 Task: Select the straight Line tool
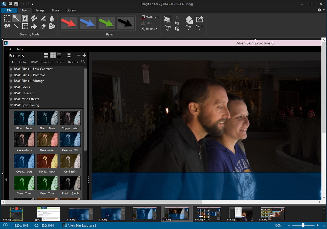point(16,26)
